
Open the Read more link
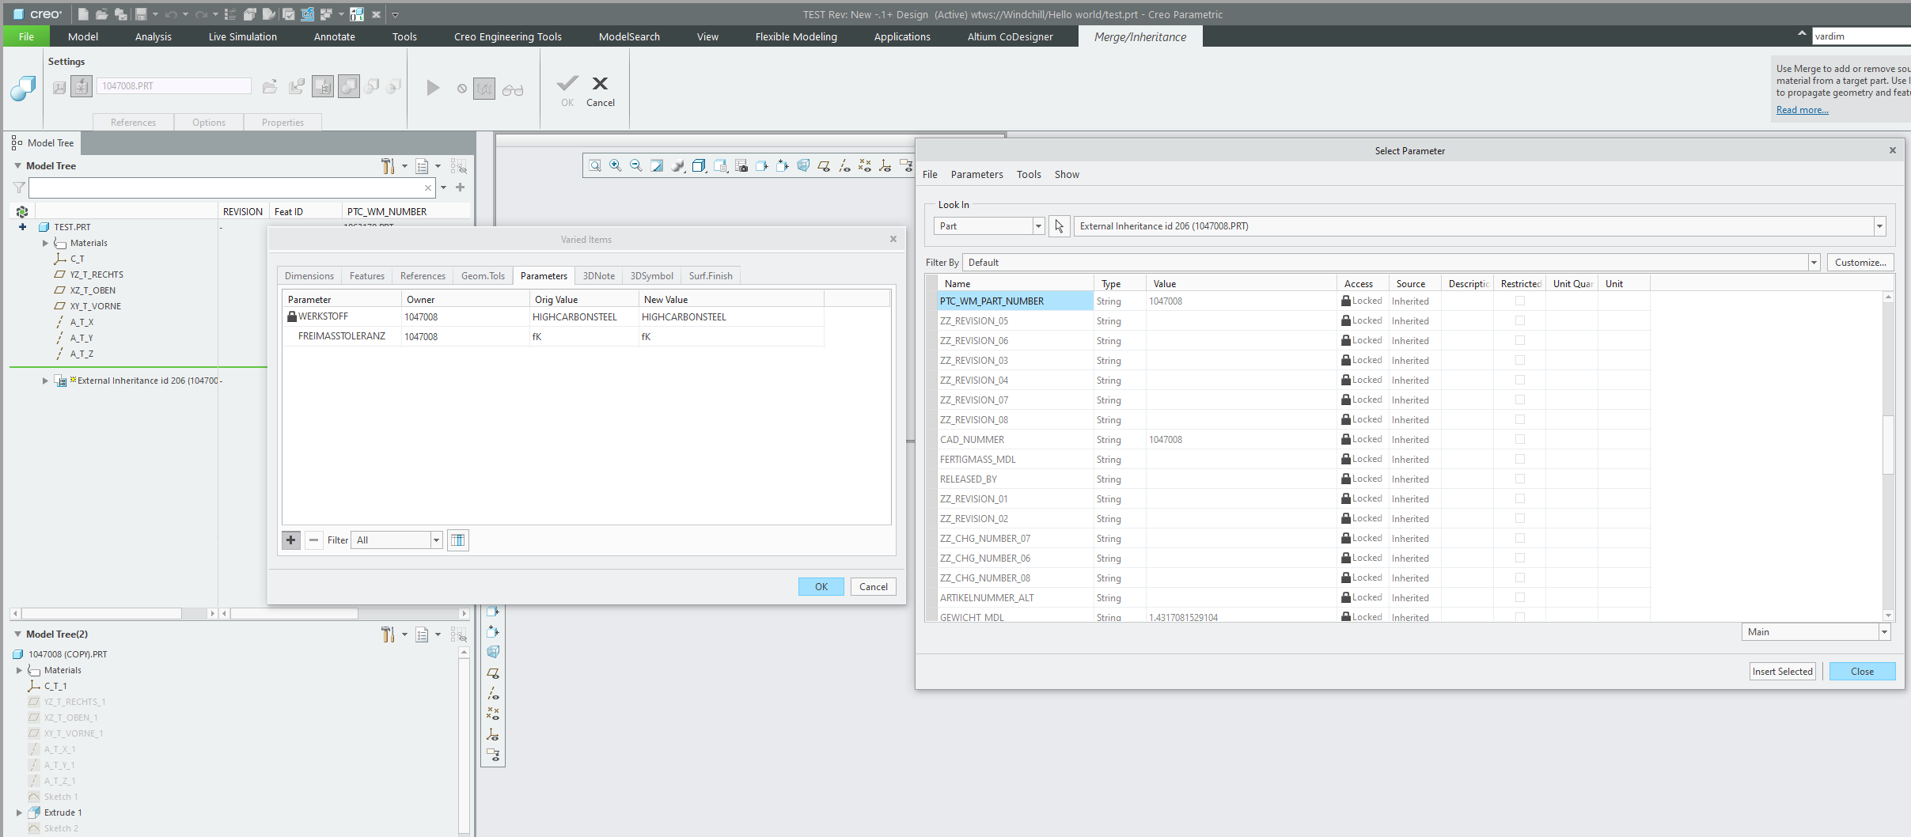1802,109
